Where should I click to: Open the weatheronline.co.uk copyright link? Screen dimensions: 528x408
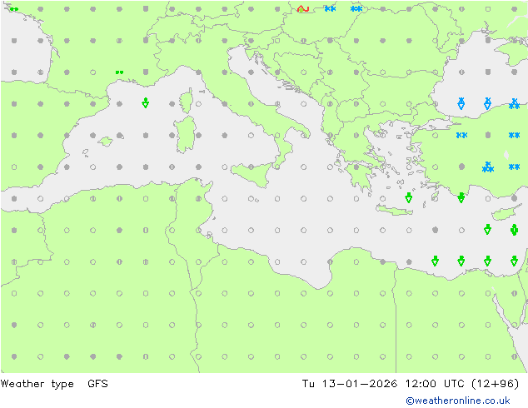pyautogui.click(x=458, y=401)
